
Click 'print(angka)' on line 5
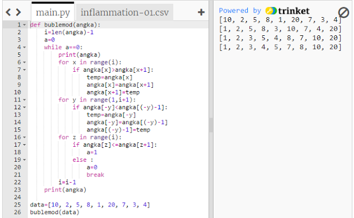click(79, 55)
